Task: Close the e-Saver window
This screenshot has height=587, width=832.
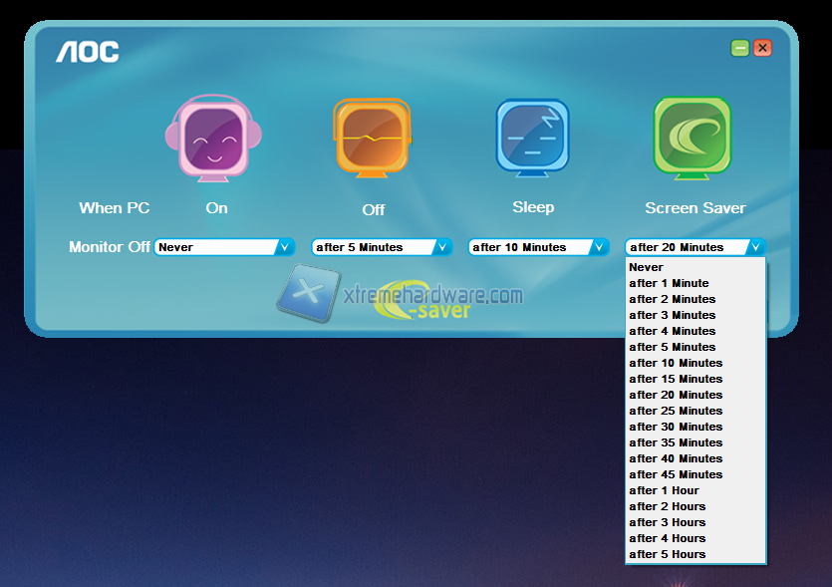Action: [762, 48]
